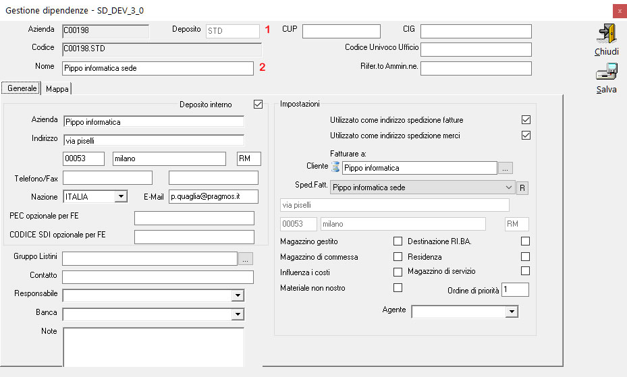Enable Magazzino di commessa checkbox
The height and width of the screenshot is (377, 627).
point(398,256)
